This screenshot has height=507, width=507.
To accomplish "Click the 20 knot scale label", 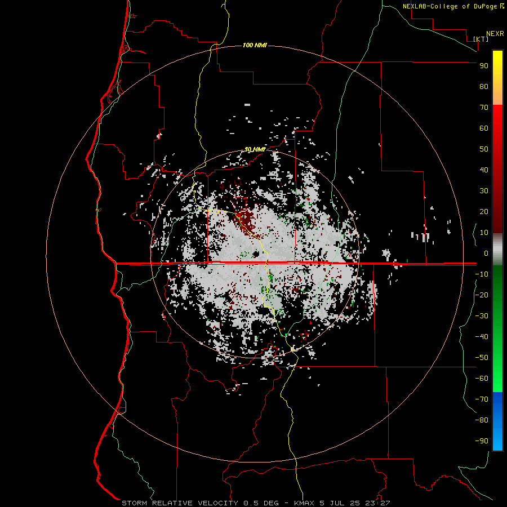I will (484, 211).
